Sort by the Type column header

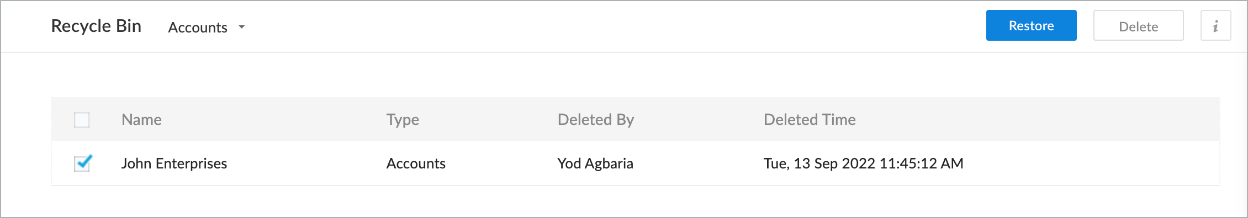[x=403, y=120]
